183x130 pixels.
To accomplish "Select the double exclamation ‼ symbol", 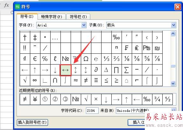I will (25, 48).
